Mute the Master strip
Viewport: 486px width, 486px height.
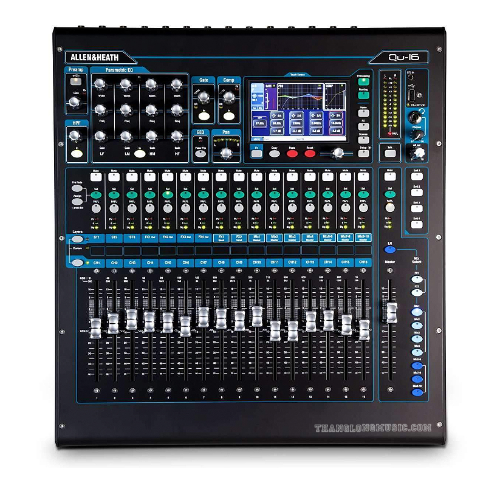390,177
